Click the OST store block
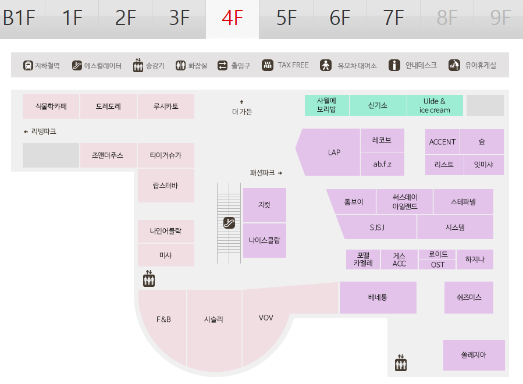Viewport: 523px width, 384px height. tap(437, 265)
